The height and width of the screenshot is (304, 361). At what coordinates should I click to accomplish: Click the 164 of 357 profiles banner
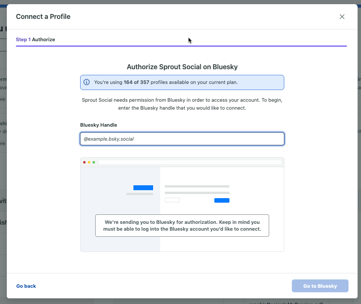(182, 82)
